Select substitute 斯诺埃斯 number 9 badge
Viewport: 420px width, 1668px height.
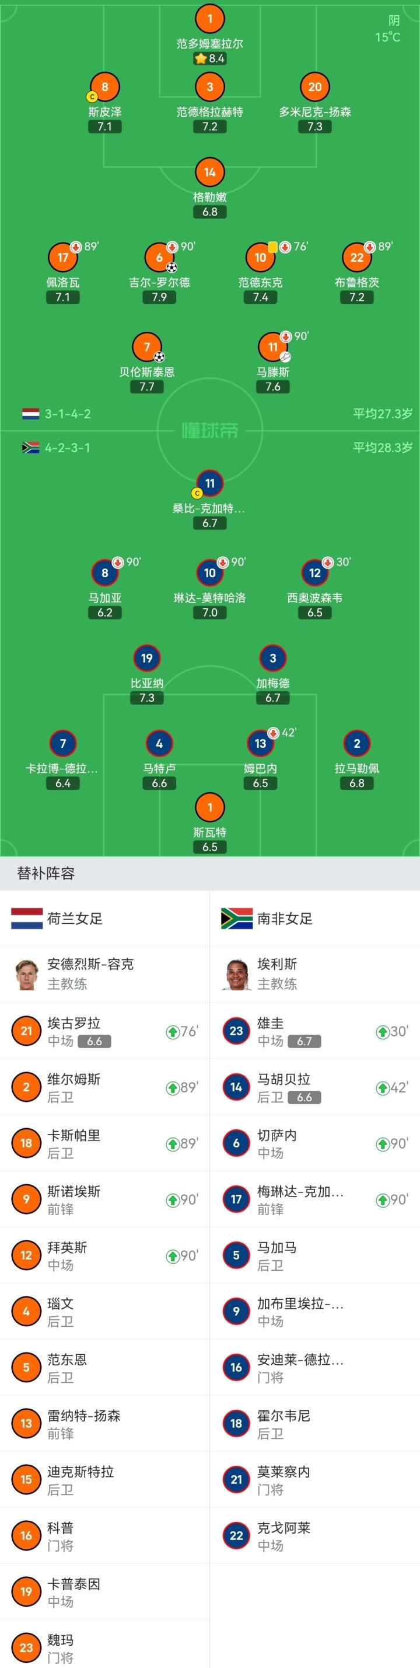[x=26, y=1199]
